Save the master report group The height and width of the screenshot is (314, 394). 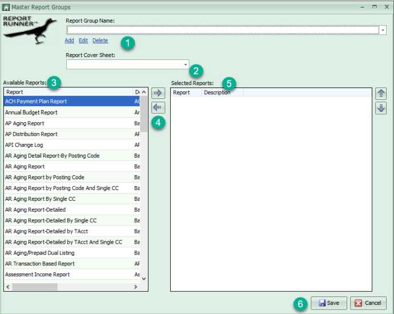329,303
